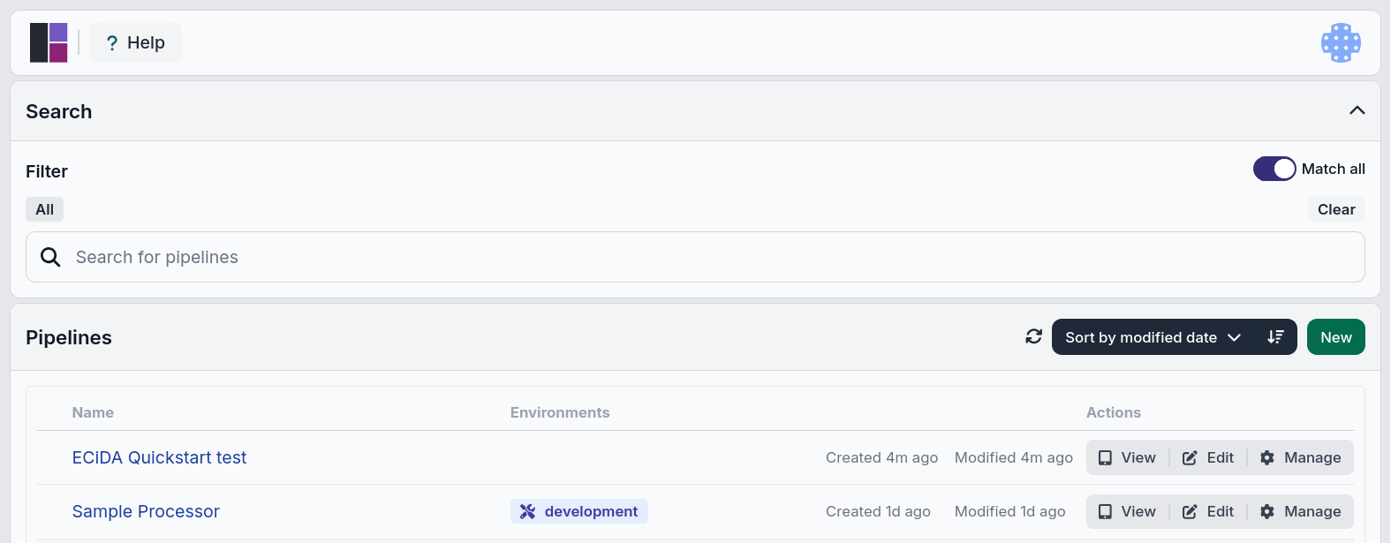View the Sample Processor pipeline
Screen dimensions: 1391x543
coord(1127,511)
